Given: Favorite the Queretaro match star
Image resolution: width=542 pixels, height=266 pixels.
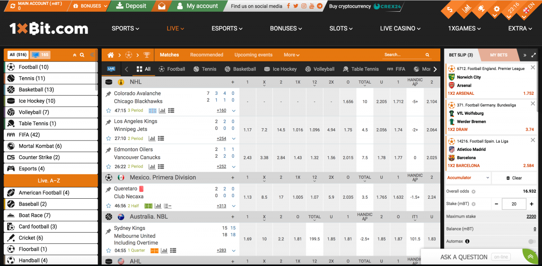Looking at the screenshot, I should pos(108,206).
